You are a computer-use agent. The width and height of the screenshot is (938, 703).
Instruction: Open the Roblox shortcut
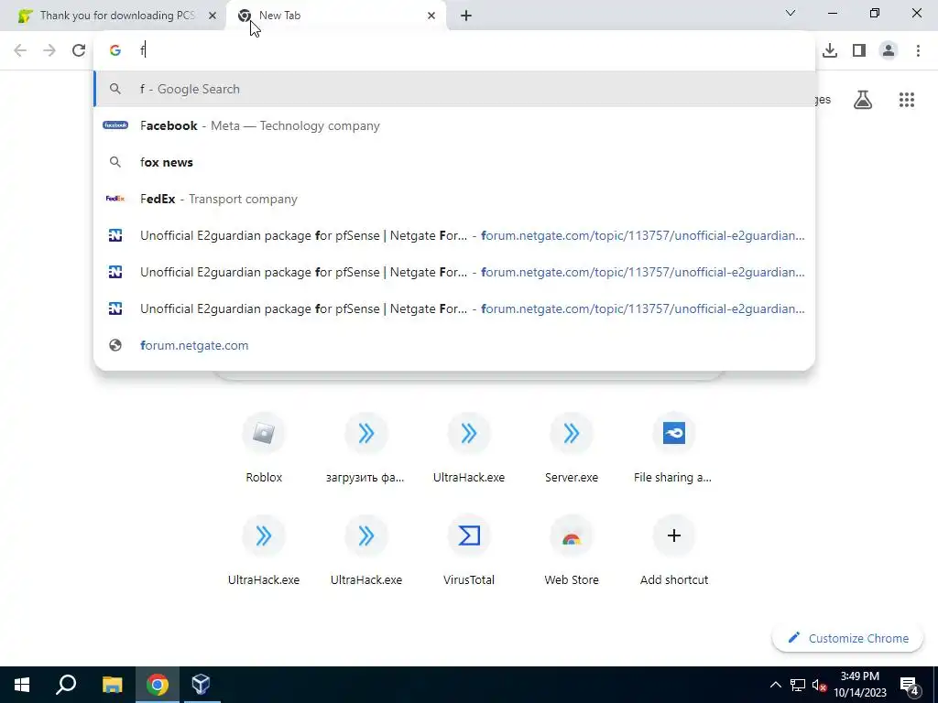(264, 449)
